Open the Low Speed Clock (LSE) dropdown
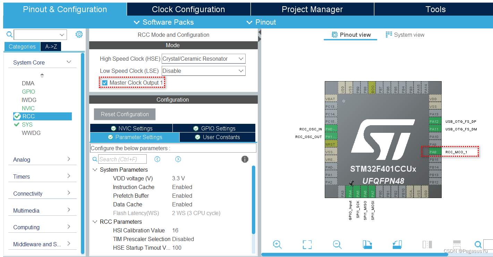The width and height of the screenshot is (493, 257). (x=204, y=71)
